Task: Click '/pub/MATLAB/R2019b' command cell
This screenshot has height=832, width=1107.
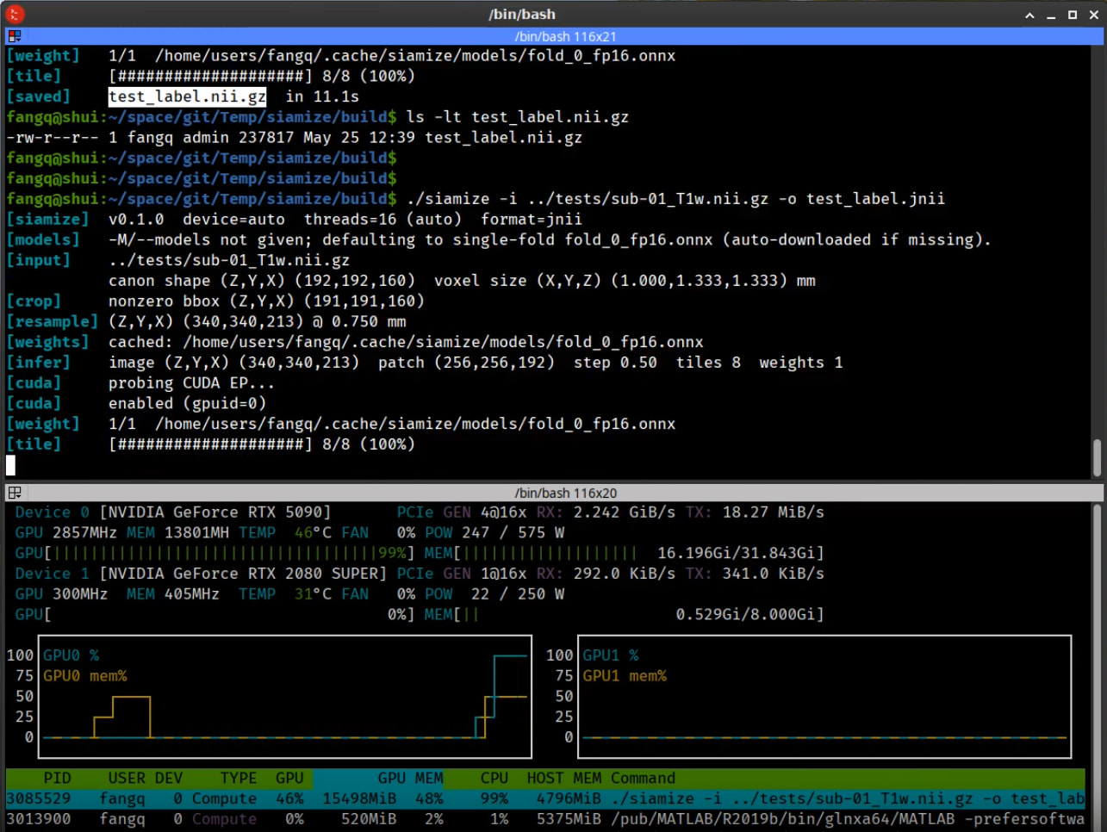Action: 849,819
